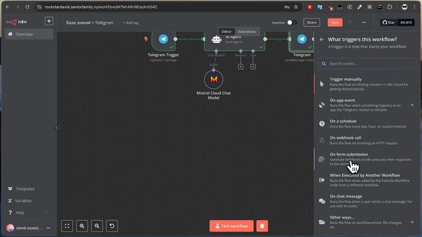
Task: Click the red trash delete button
Action: (262, 226)
